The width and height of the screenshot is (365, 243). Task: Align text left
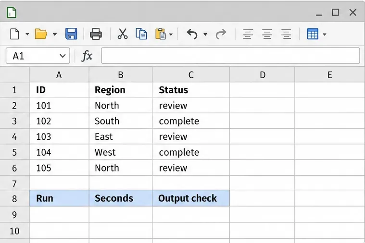click(248, 34)
